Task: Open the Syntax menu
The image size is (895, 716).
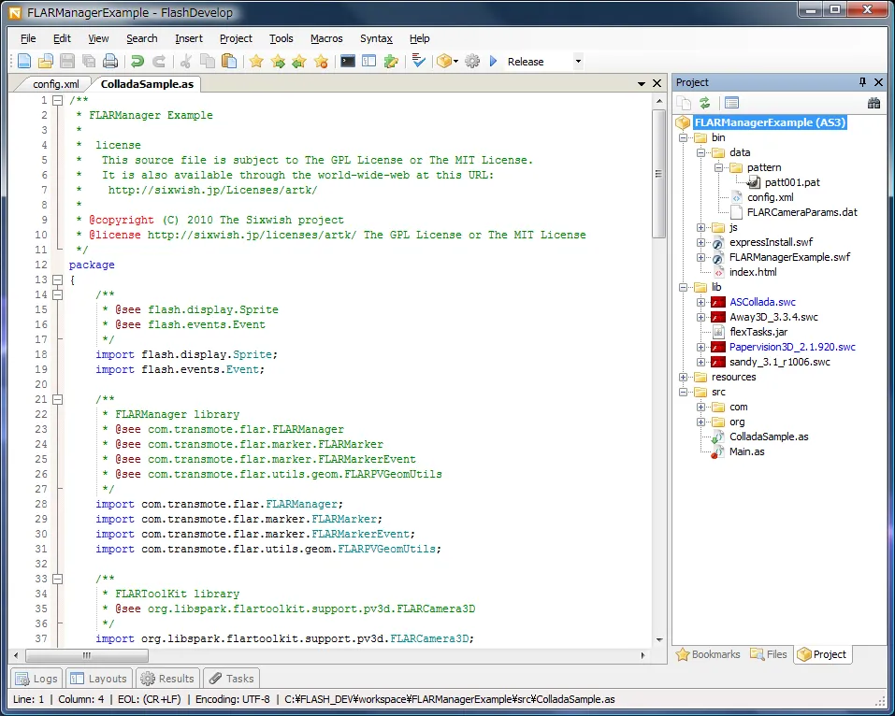Action: 376,38
